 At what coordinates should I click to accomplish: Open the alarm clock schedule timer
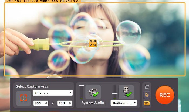click(x=147, y=87)
